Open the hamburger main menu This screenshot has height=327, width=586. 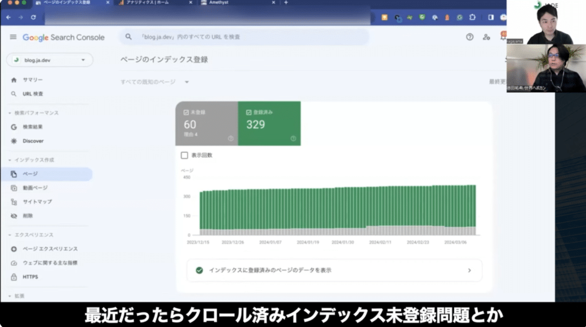coord(13,37)
